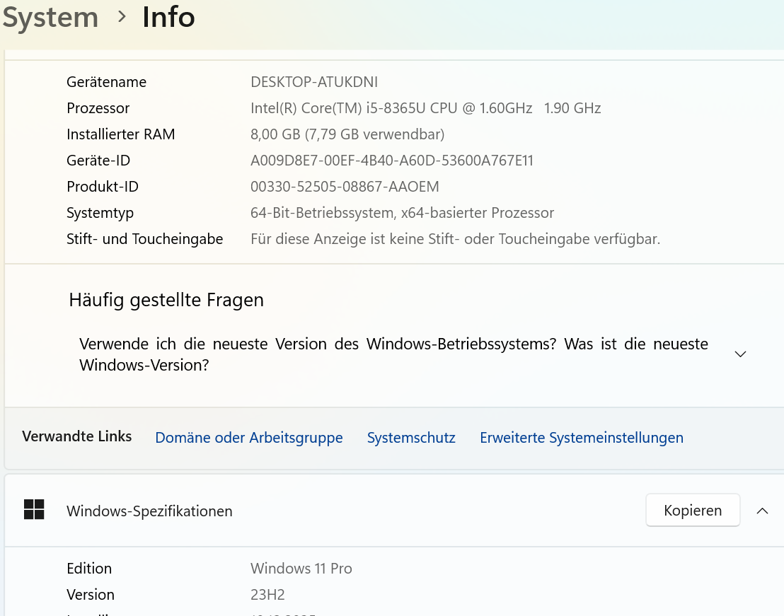Select the Version value 23H2

tap(267, 595)
